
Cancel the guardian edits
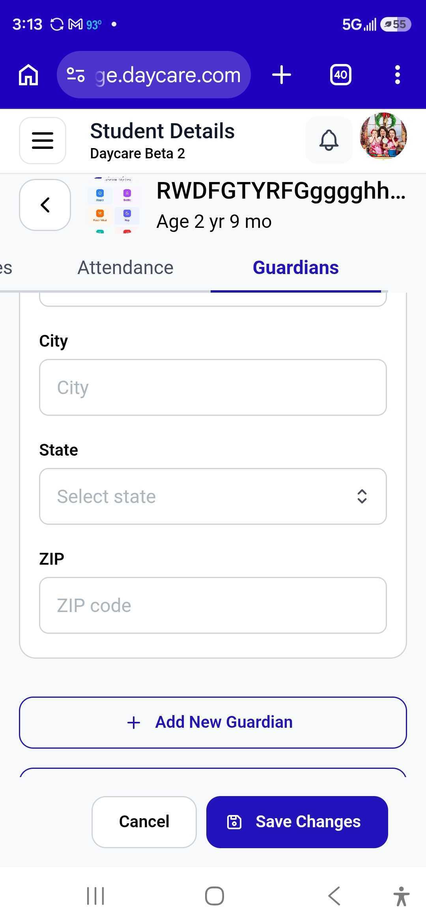[144, 822]
